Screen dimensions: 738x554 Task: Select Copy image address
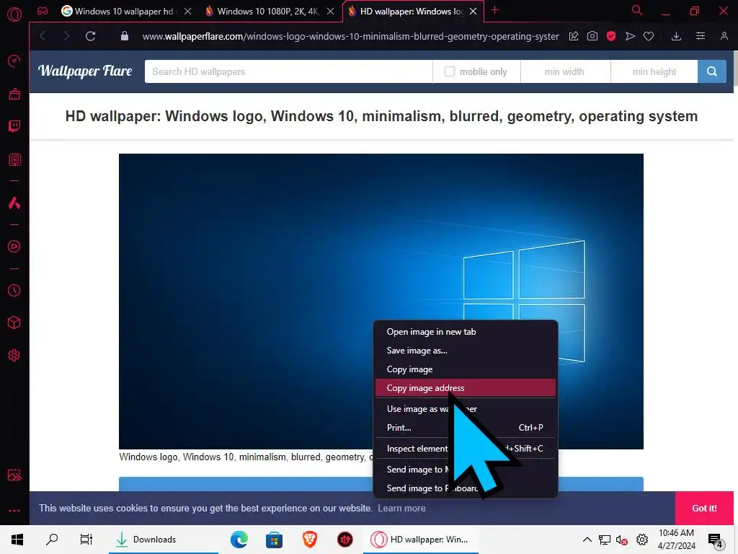pyautogui.click(x=466, y=388)
